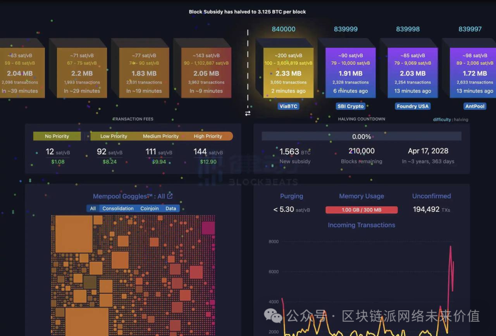This screenshot has width=496, height=336.
Task: Open pending block with ~143 sat/vB
Action: pyautogui.click(x=206, y=73)
